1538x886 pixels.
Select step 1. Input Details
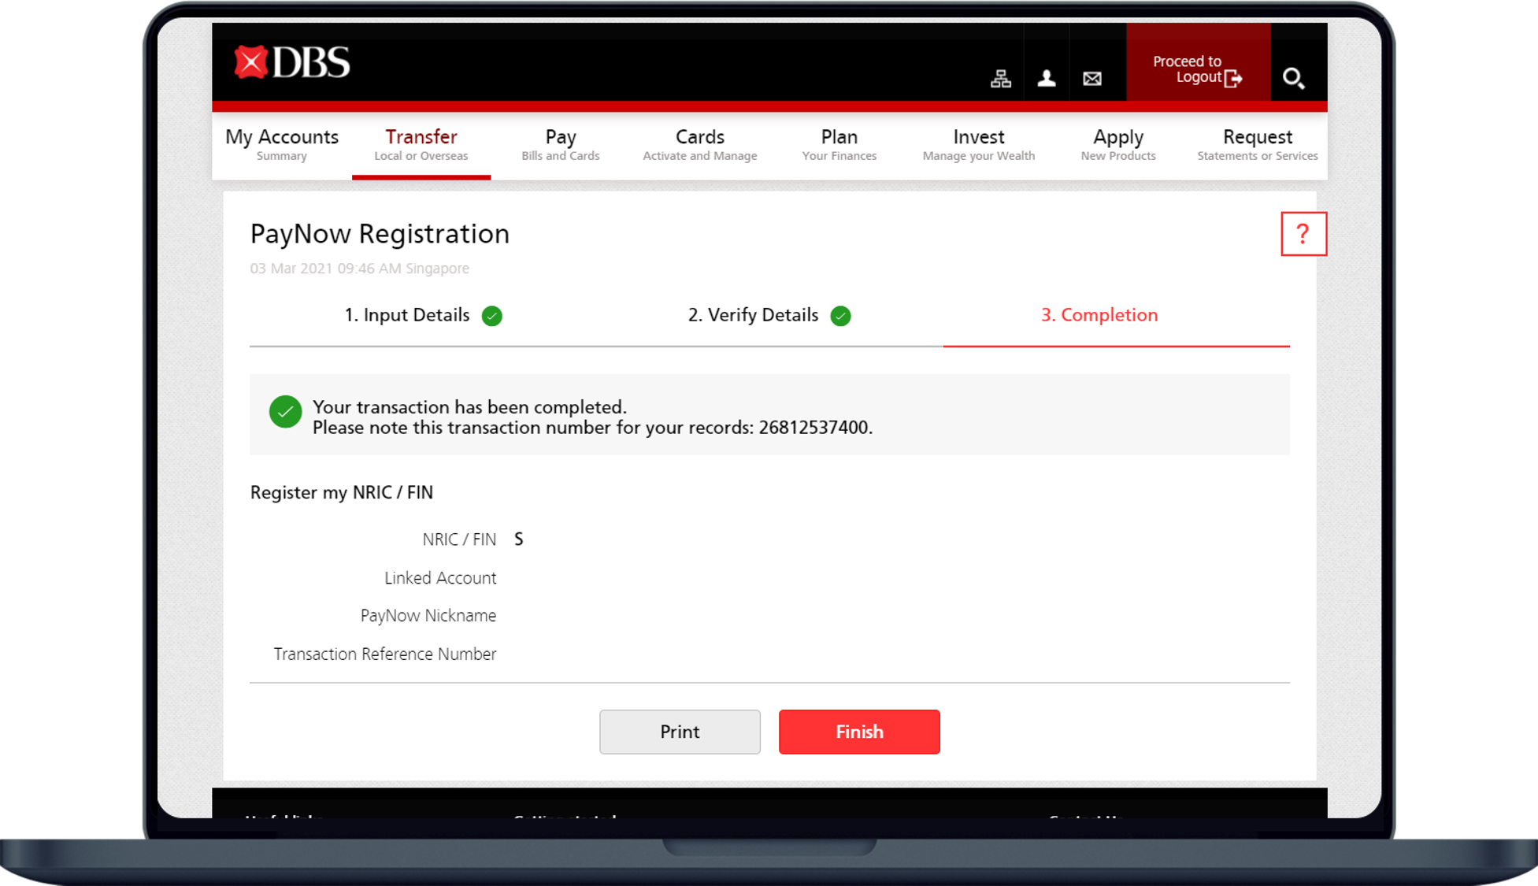point(407,315)
